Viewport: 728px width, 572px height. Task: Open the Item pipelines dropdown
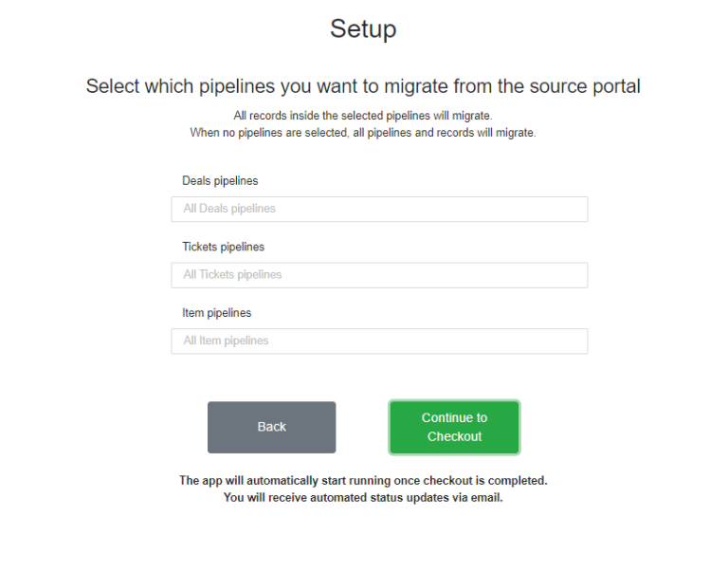(x=379, y=341)
